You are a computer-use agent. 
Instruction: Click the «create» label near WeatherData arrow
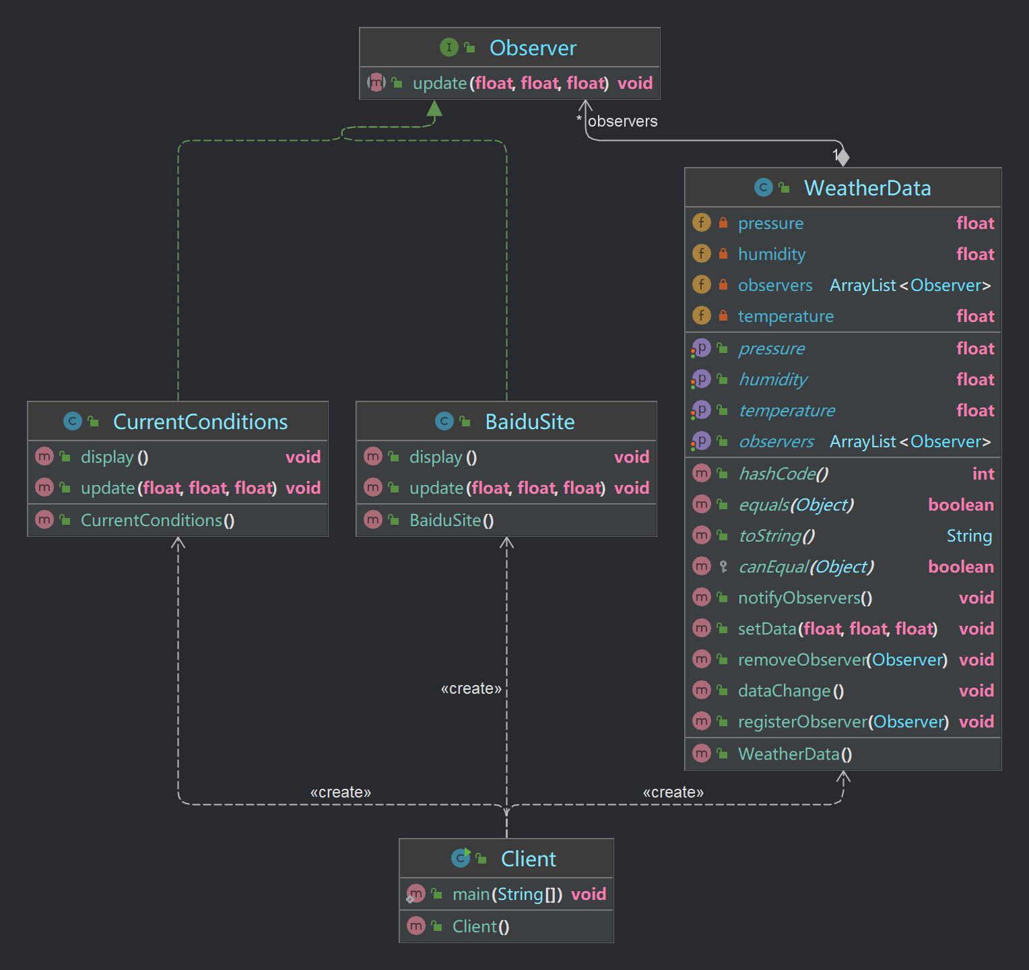[673, 792]
